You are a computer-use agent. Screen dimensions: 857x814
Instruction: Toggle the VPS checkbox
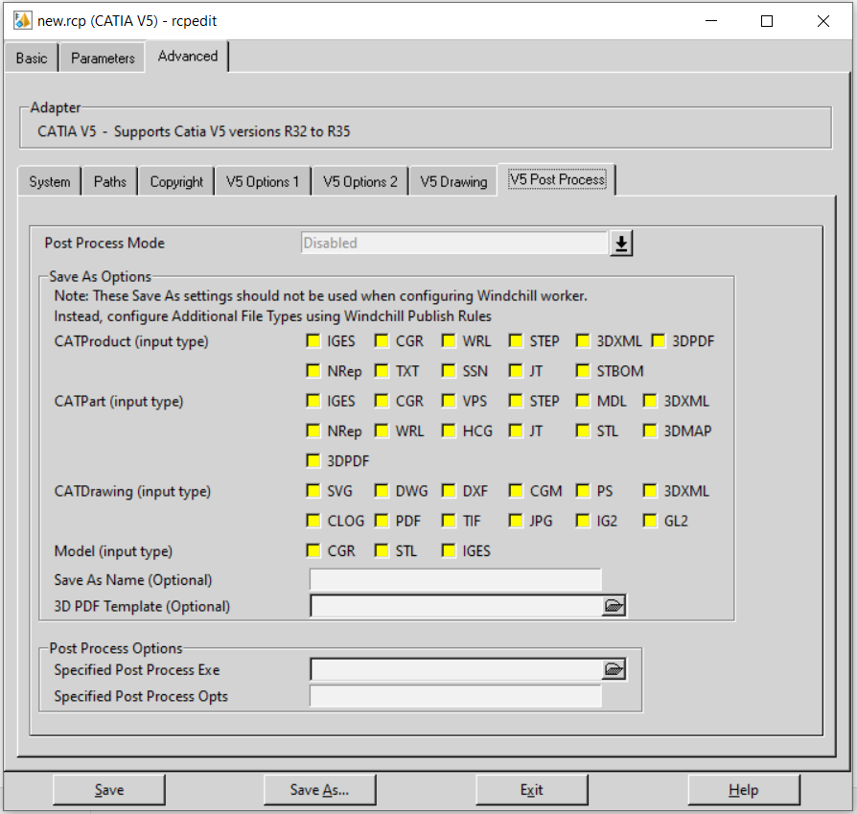[449, 402]
